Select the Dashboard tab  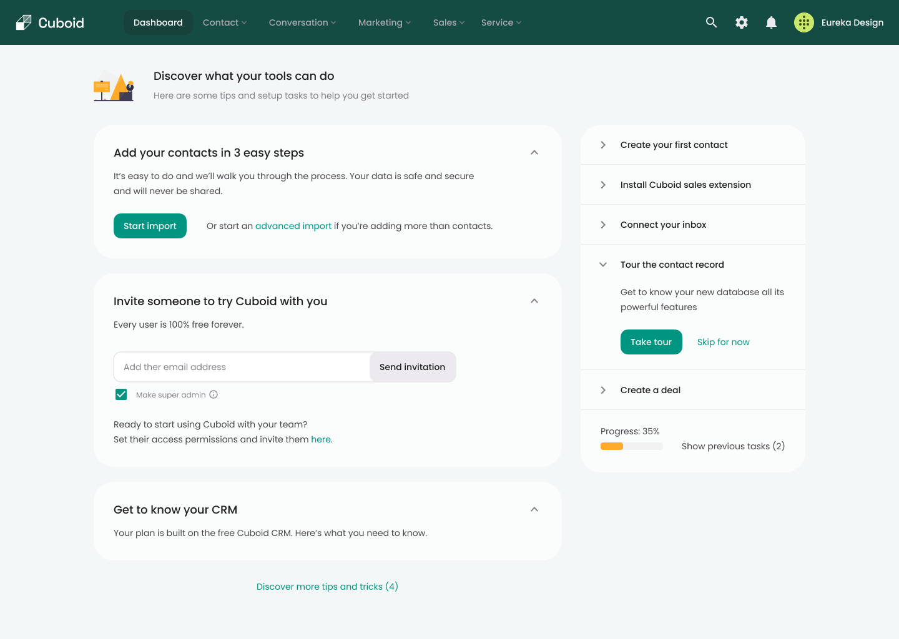pos(158,22)
